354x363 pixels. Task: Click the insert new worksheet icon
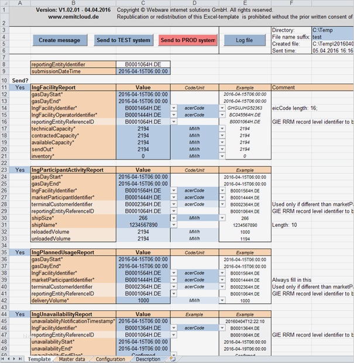[173, 359]
